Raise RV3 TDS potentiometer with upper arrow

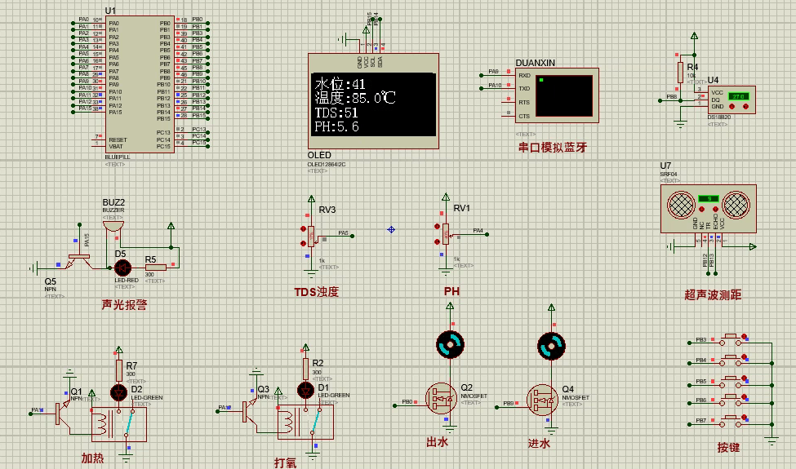click(x=304, y=228)
